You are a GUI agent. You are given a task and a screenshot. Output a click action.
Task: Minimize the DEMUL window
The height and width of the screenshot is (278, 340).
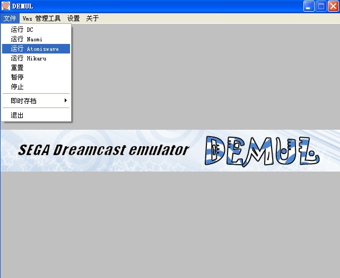[x=309, y=6]
